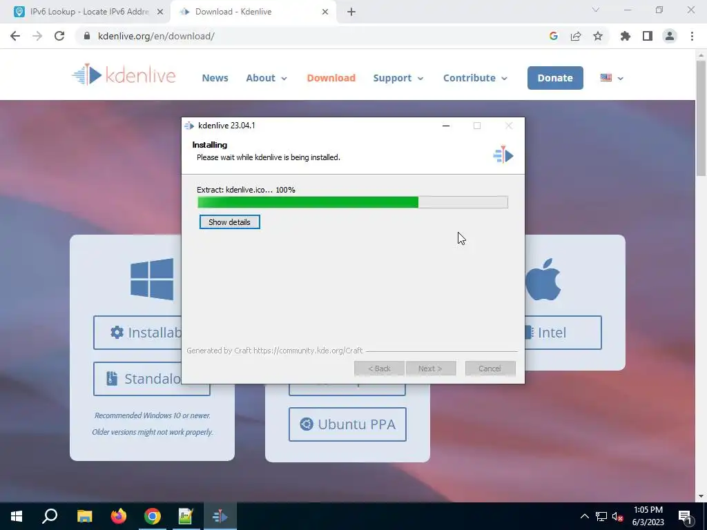Close the IPv6 Lookup tab
This screenshot has height=530, width=707.
pos(160,12)
